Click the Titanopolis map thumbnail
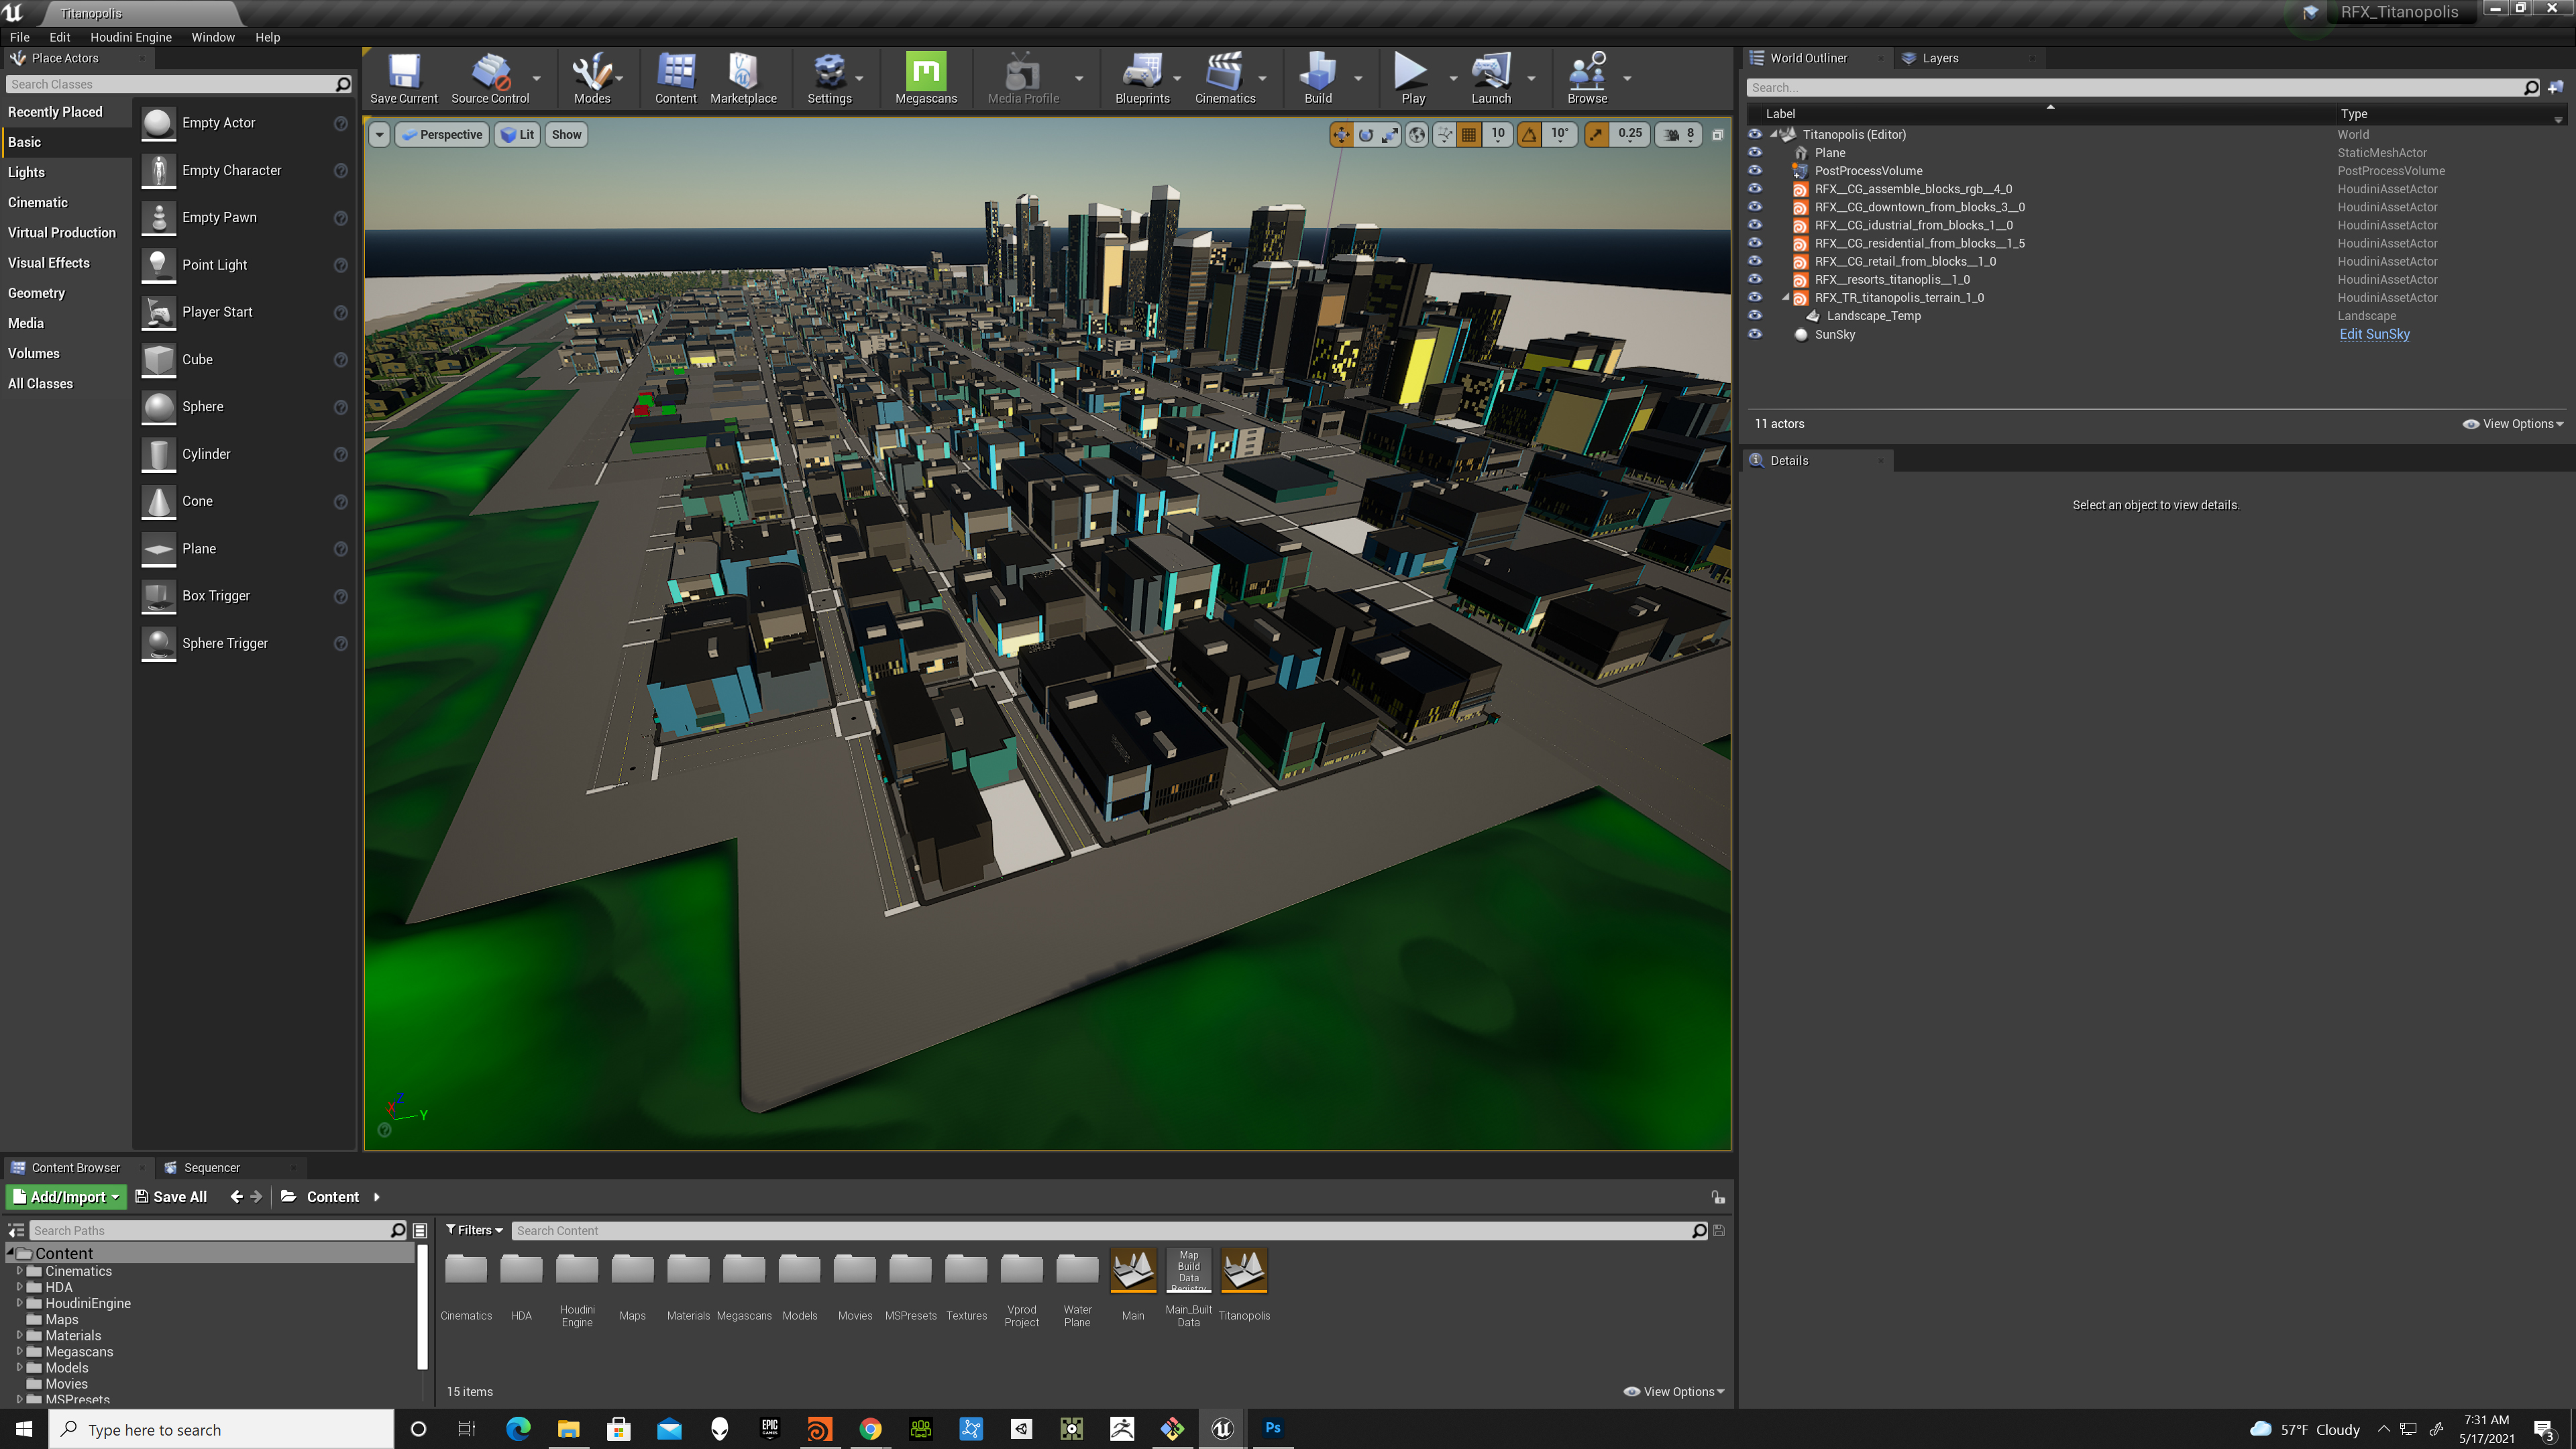The image size is (2576, 1449). click(x=1244, y=1271)
